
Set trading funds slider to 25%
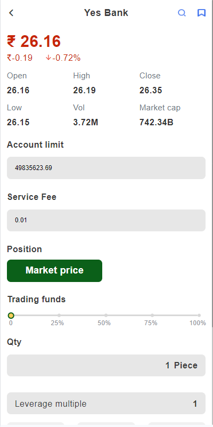coord(59,316)
